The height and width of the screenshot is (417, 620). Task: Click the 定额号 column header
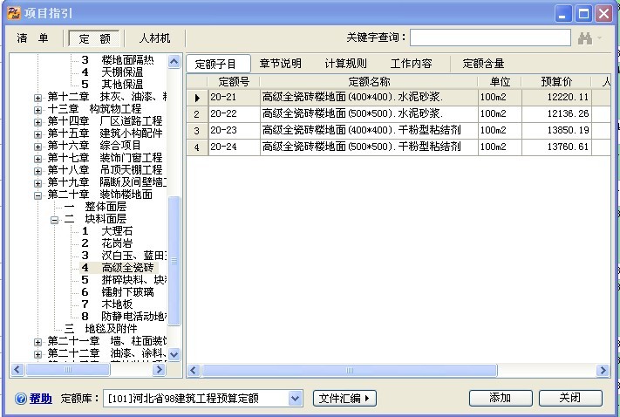pyautogui.click(x=234, y=81)
